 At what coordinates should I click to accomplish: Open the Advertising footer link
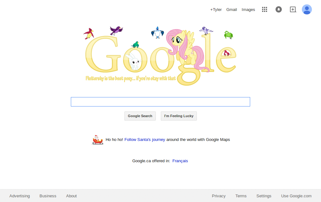(x=20, y=196)
